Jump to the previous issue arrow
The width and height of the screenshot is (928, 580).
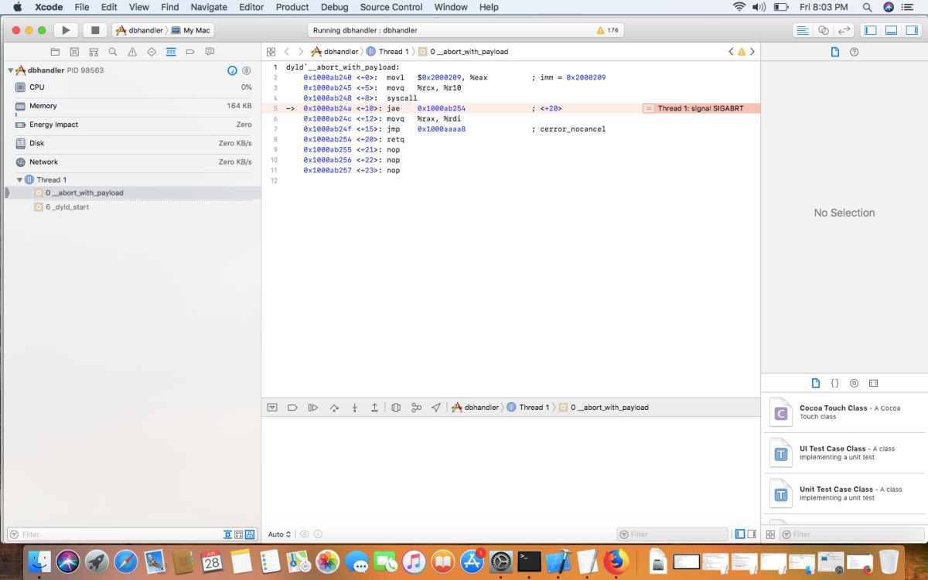[x=731, y=52]
